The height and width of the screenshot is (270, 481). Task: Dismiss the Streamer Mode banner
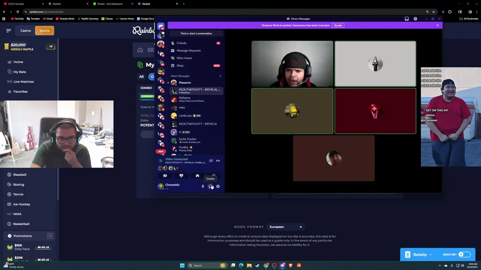[437, 25]
